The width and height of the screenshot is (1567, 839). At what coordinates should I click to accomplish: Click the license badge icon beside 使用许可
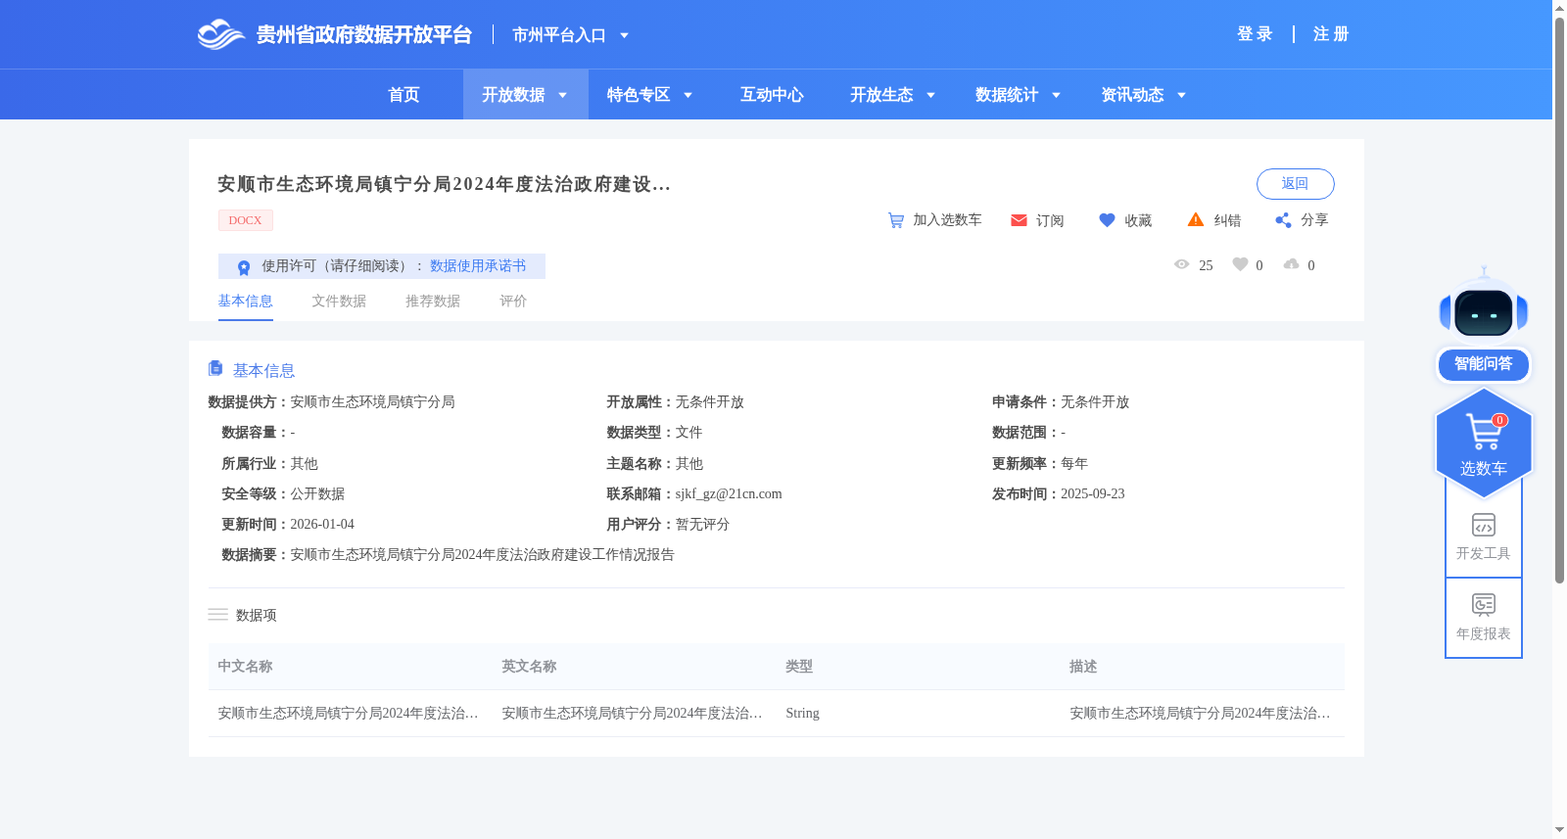(244, 266)
